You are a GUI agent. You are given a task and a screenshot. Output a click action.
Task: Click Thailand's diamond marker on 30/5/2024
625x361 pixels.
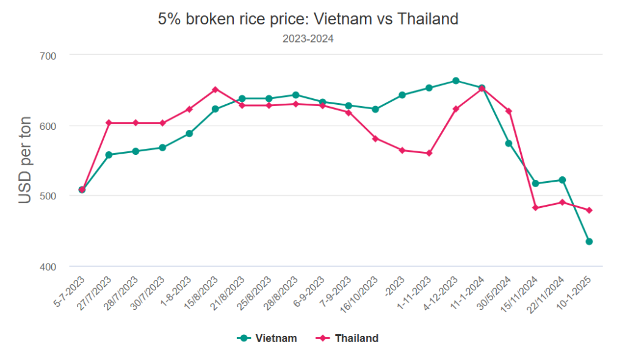tap(509, 111)
